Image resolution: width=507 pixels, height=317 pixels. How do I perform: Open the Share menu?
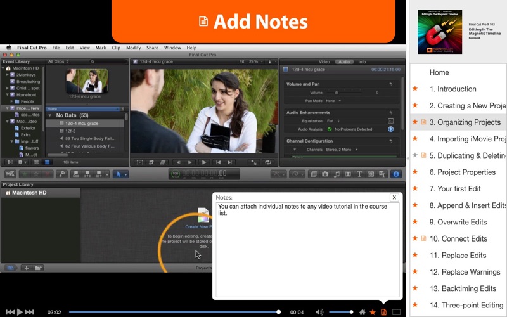point(152,48)
